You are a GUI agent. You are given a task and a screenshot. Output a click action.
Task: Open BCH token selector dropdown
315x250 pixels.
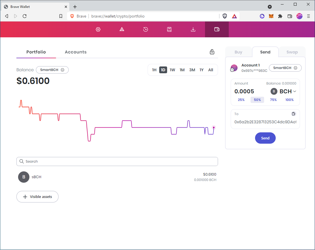point(283,91)
